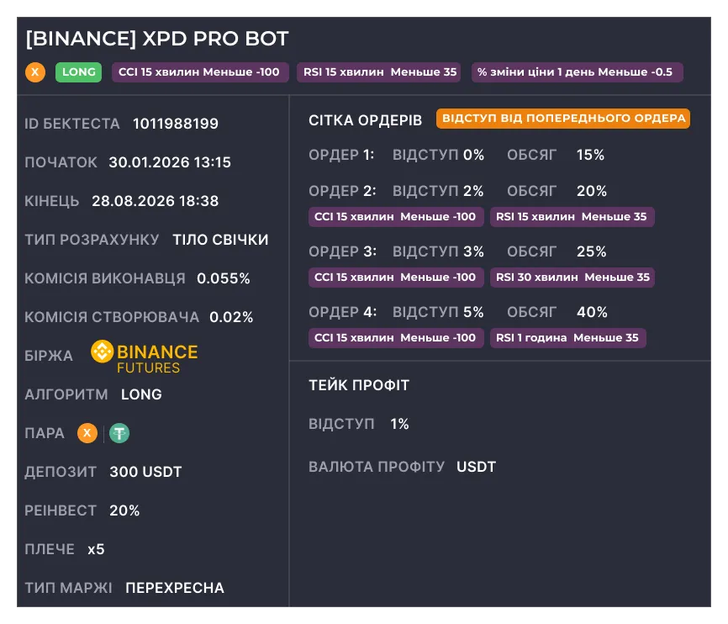The image size is (728, 624).
Task: Click Ордер 4 offset 5%
Action: (473, 312)
